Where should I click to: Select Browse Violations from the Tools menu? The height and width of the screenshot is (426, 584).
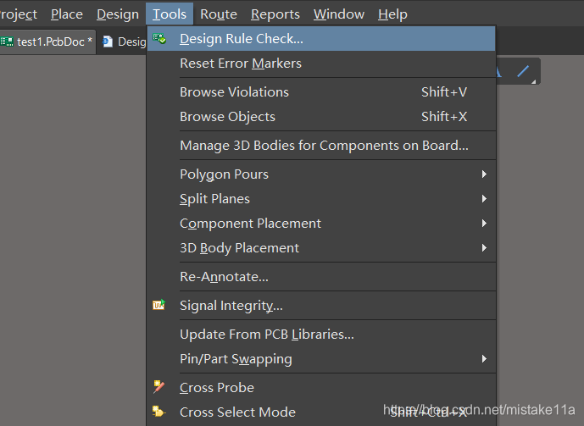click(x=234, y=92)
